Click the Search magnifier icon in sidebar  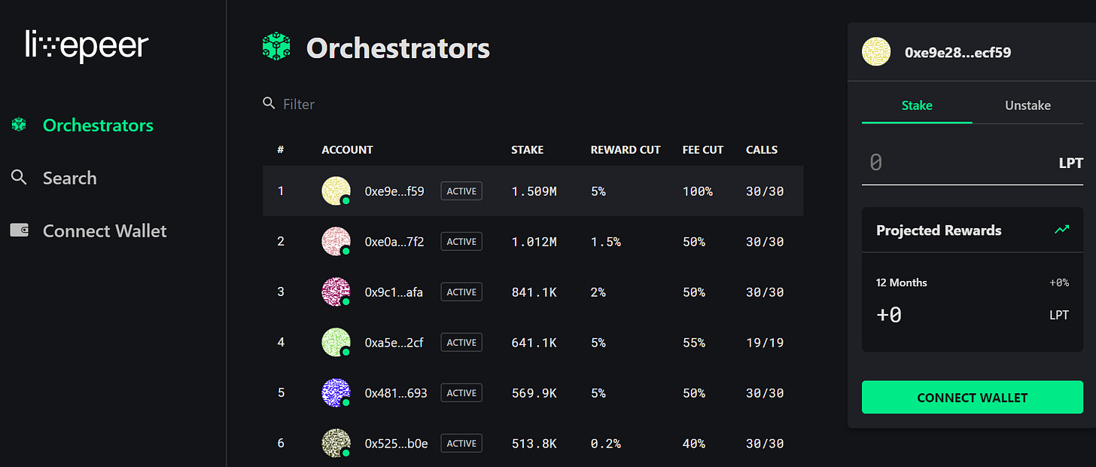point(19,178)
